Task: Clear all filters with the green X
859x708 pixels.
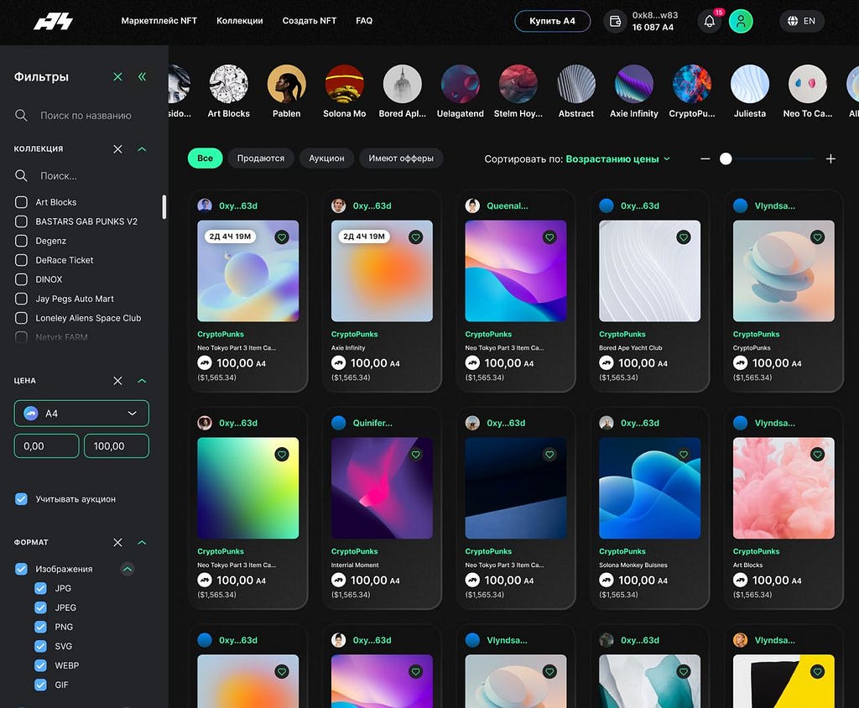Action: pyautogui.click(x=117, y=76)
